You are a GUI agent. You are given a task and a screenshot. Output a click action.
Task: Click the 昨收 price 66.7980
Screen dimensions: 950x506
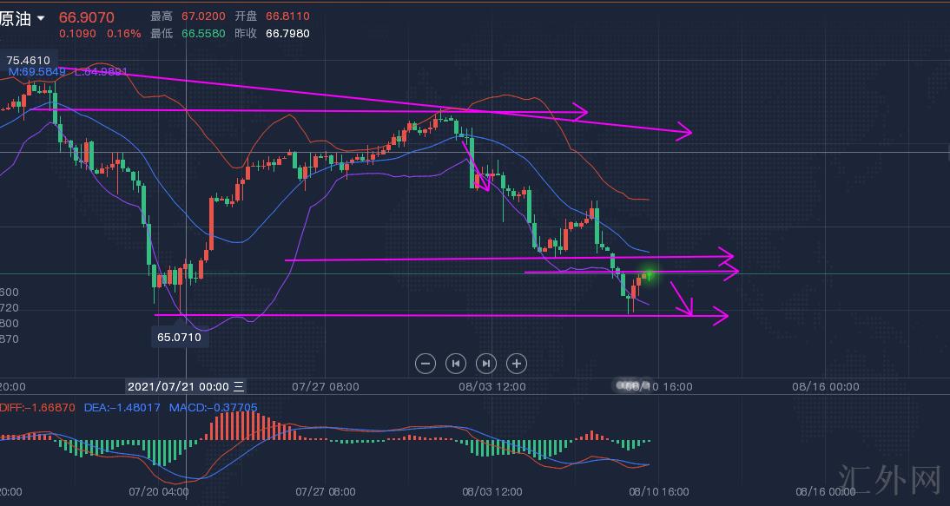tap(287, 34)
